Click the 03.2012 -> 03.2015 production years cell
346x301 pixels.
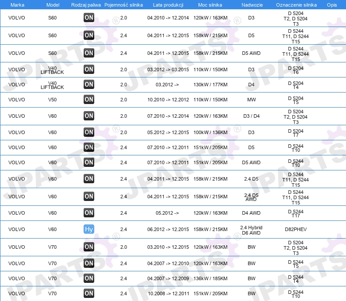click(168, 69)
